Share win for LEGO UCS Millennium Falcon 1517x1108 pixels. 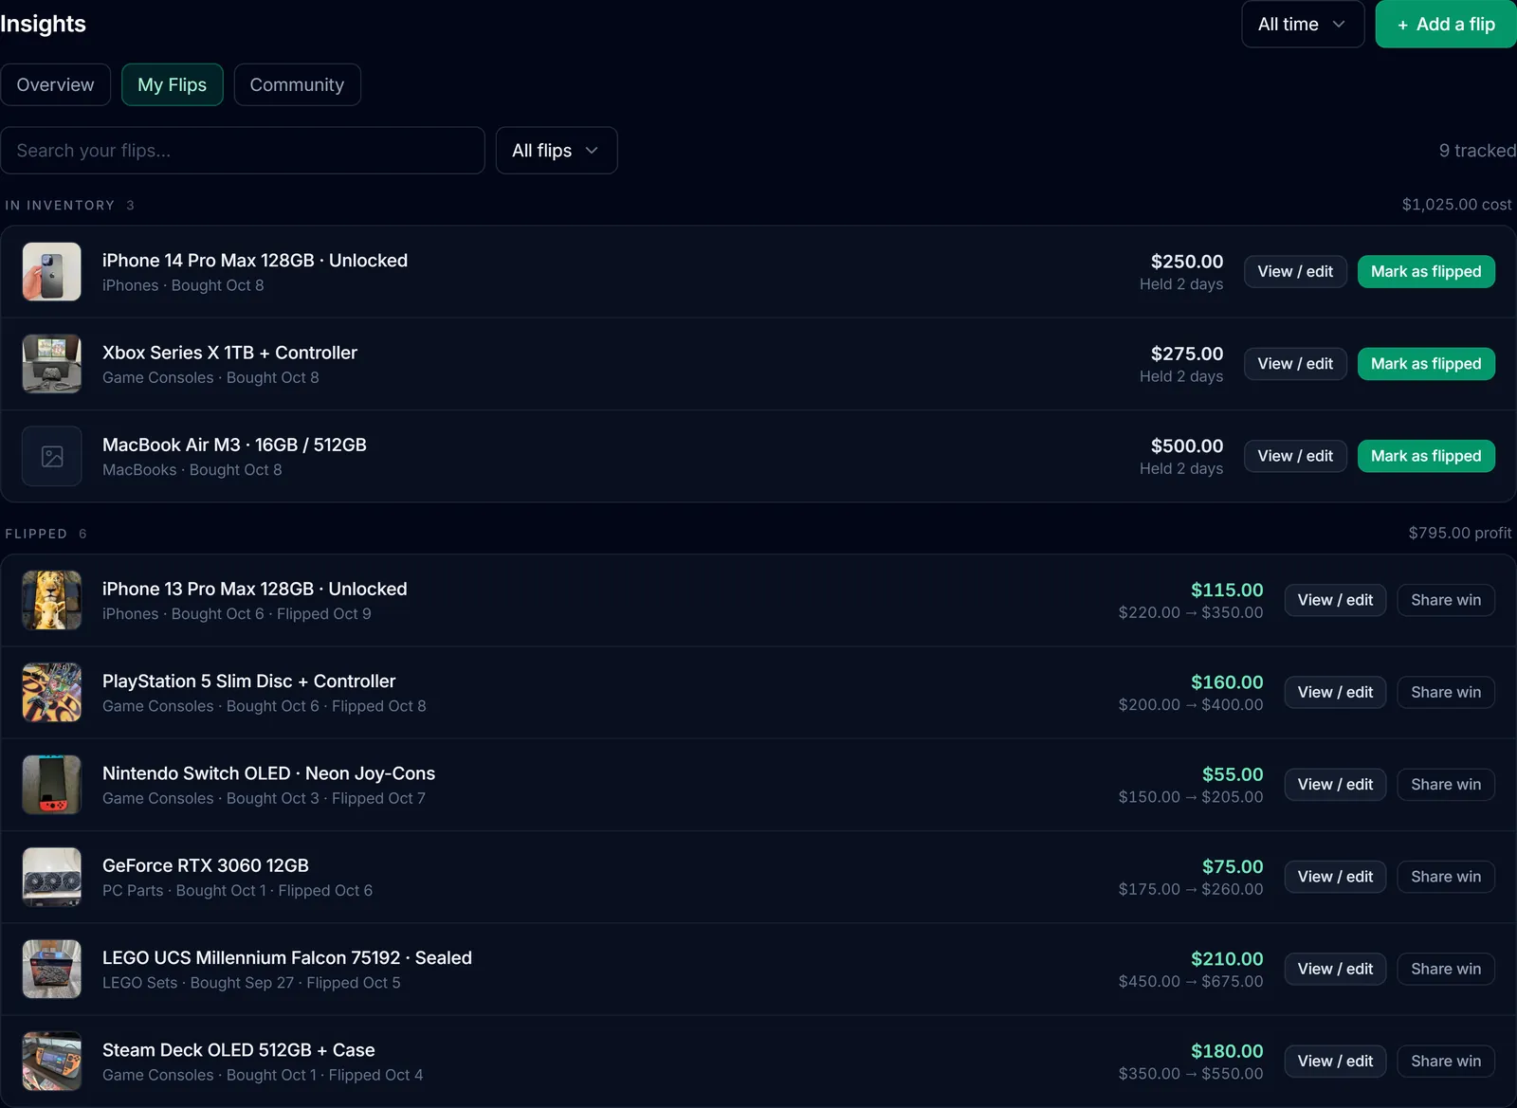point(1446,969)
